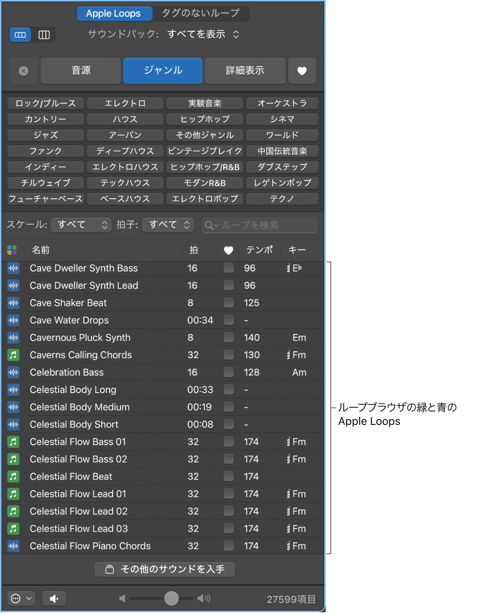This screenshot has width=486, height=613.
Task: Open the 詳細表示 filter category
Action: tap(245, 71)
